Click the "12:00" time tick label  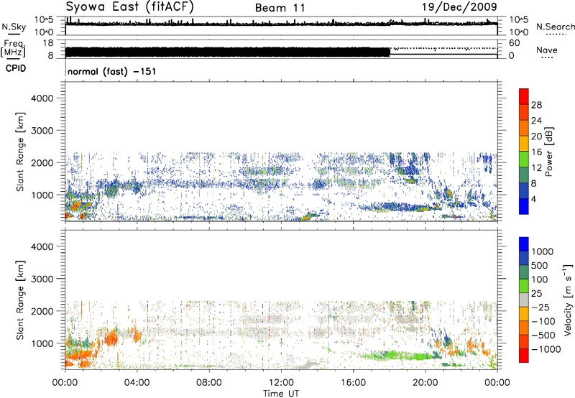click(x=281, y=383)
